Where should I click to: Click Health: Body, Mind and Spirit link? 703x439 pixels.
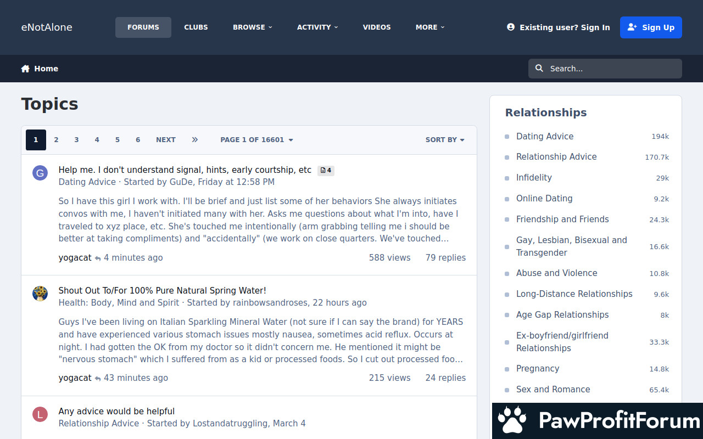119,303
